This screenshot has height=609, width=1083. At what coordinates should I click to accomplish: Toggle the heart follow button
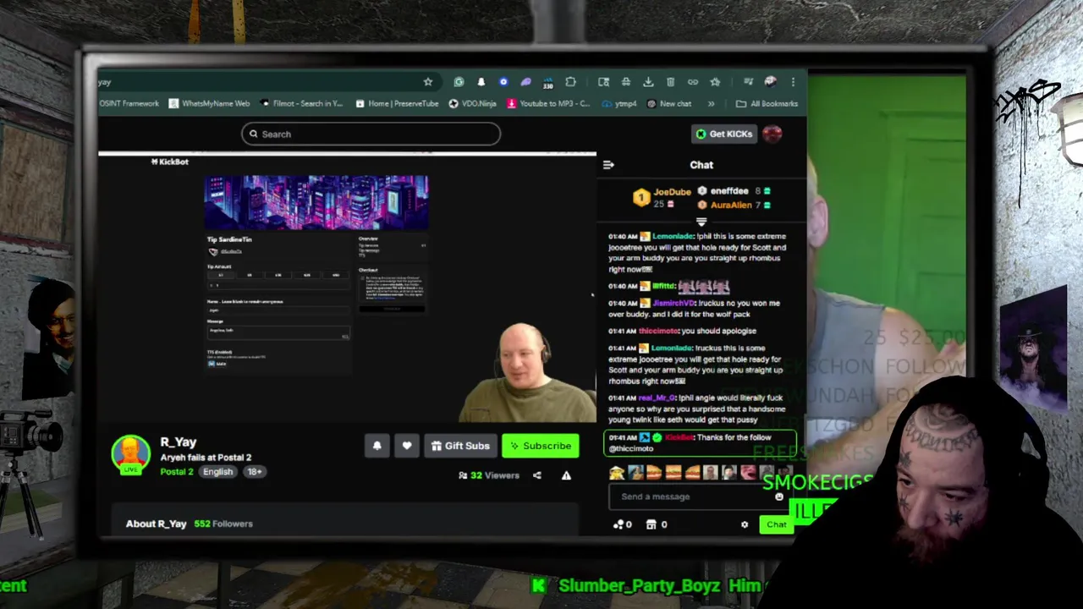tap(407, 446)
